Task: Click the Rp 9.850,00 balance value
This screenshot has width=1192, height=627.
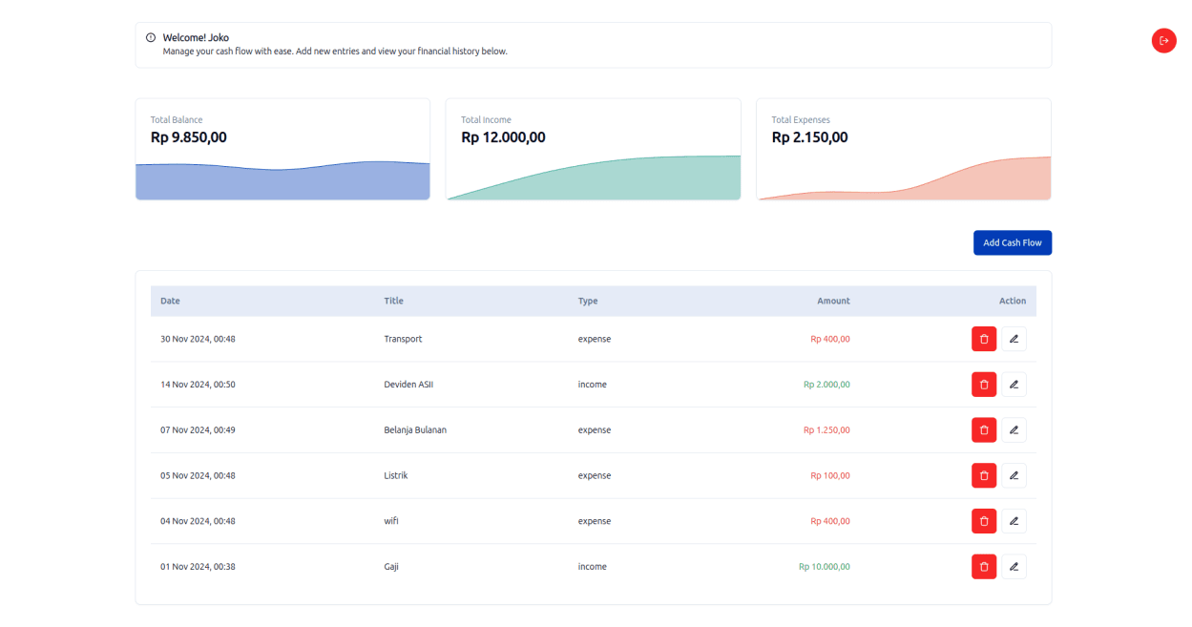Action: pyautogui.click(x=189, y=137)
